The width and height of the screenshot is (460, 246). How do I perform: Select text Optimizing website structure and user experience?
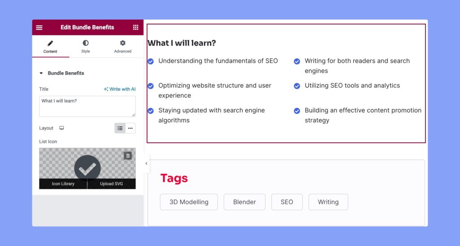215,91
